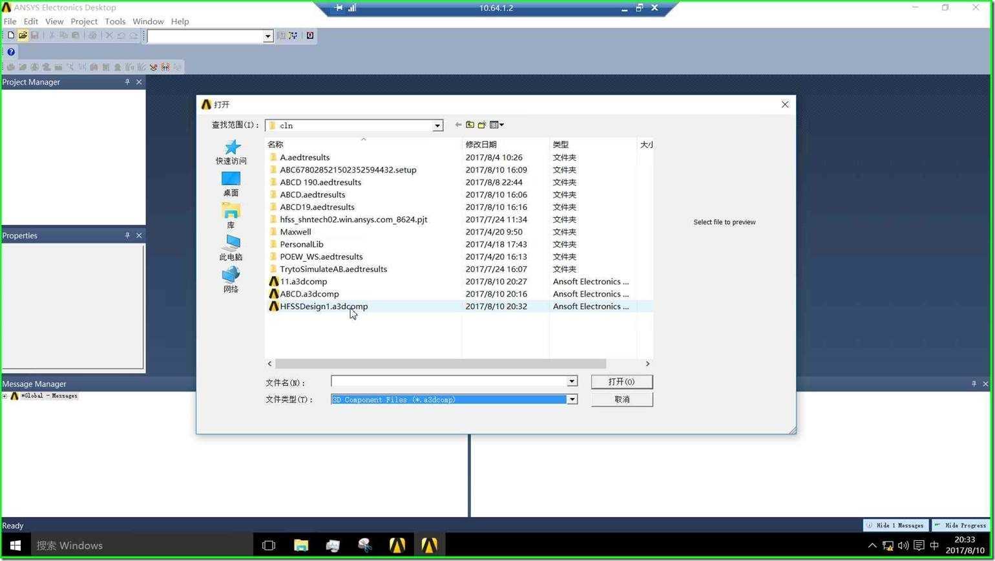
Task: Select Libraries (库) in places bar
Action: (231, 216)
